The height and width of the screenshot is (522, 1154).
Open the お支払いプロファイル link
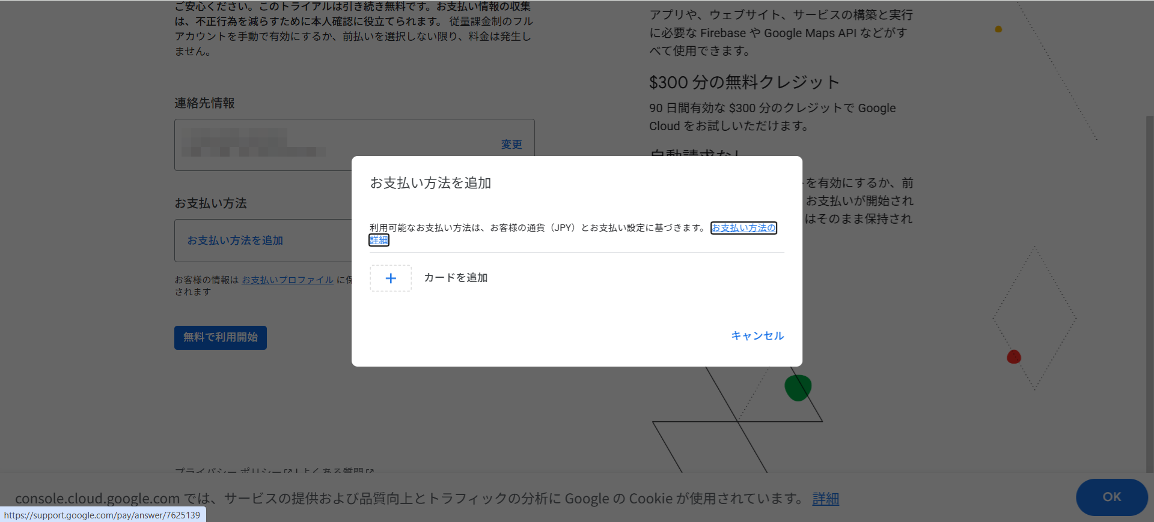287,280
